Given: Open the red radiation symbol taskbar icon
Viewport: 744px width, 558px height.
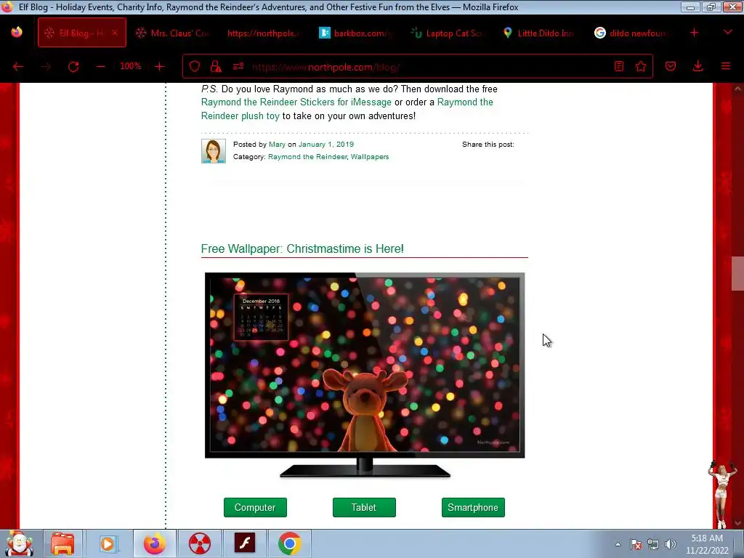Looking at the screenshot, I should [199, 543].
